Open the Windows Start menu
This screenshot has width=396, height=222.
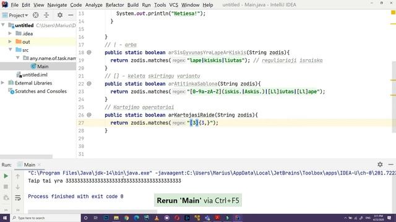pyautogui.click(x=5, y=218)
